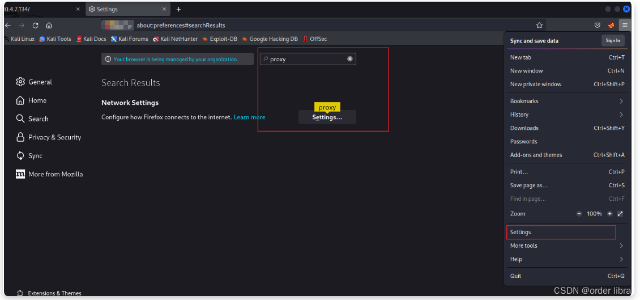
Task: Click the address bar URL
Action: click(x=181, y=26)
